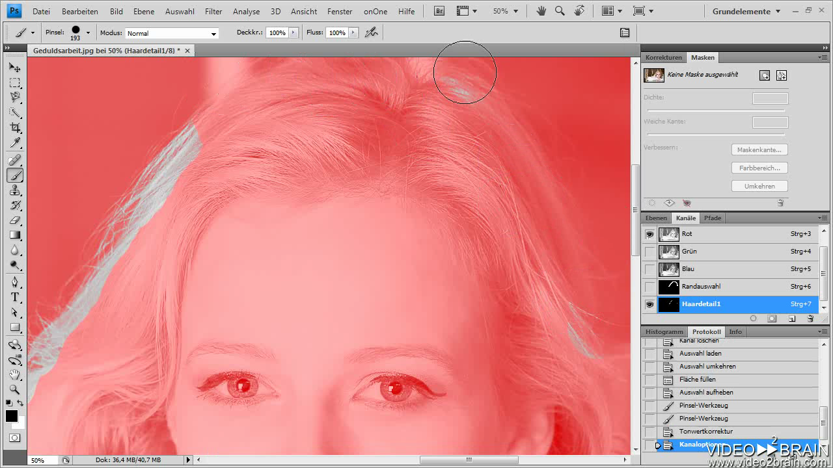Add vector mask in Masken panel
Screen dimensions: 833x468
[x=782, y=75]
